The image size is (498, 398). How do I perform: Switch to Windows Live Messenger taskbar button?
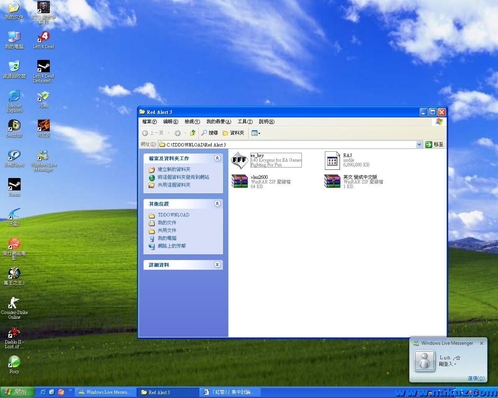105,392
